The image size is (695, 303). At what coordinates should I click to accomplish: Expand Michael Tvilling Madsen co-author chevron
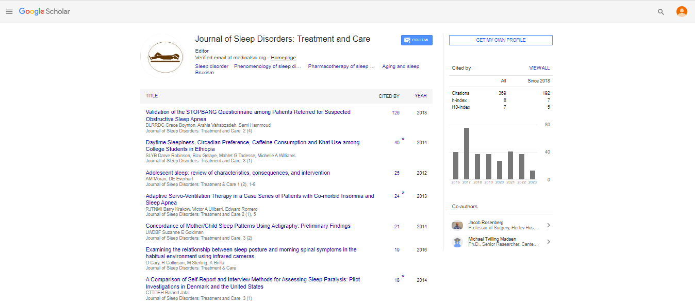[549, 242]
